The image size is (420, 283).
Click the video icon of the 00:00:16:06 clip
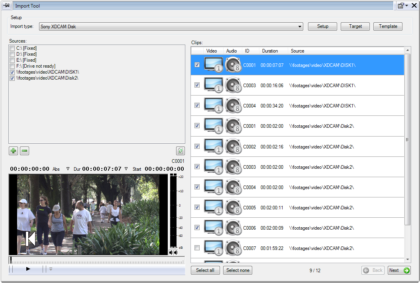[x=214, y=85]
